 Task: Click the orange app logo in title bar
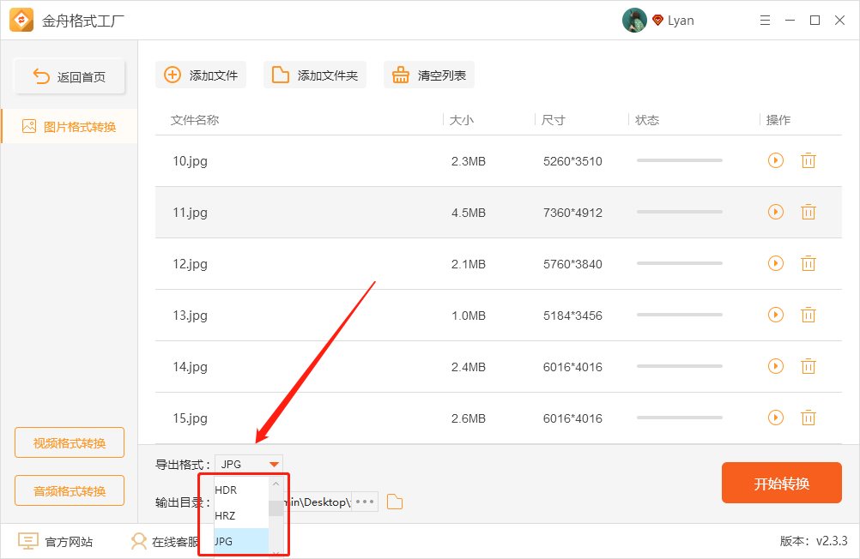click(x=21, y=21)
